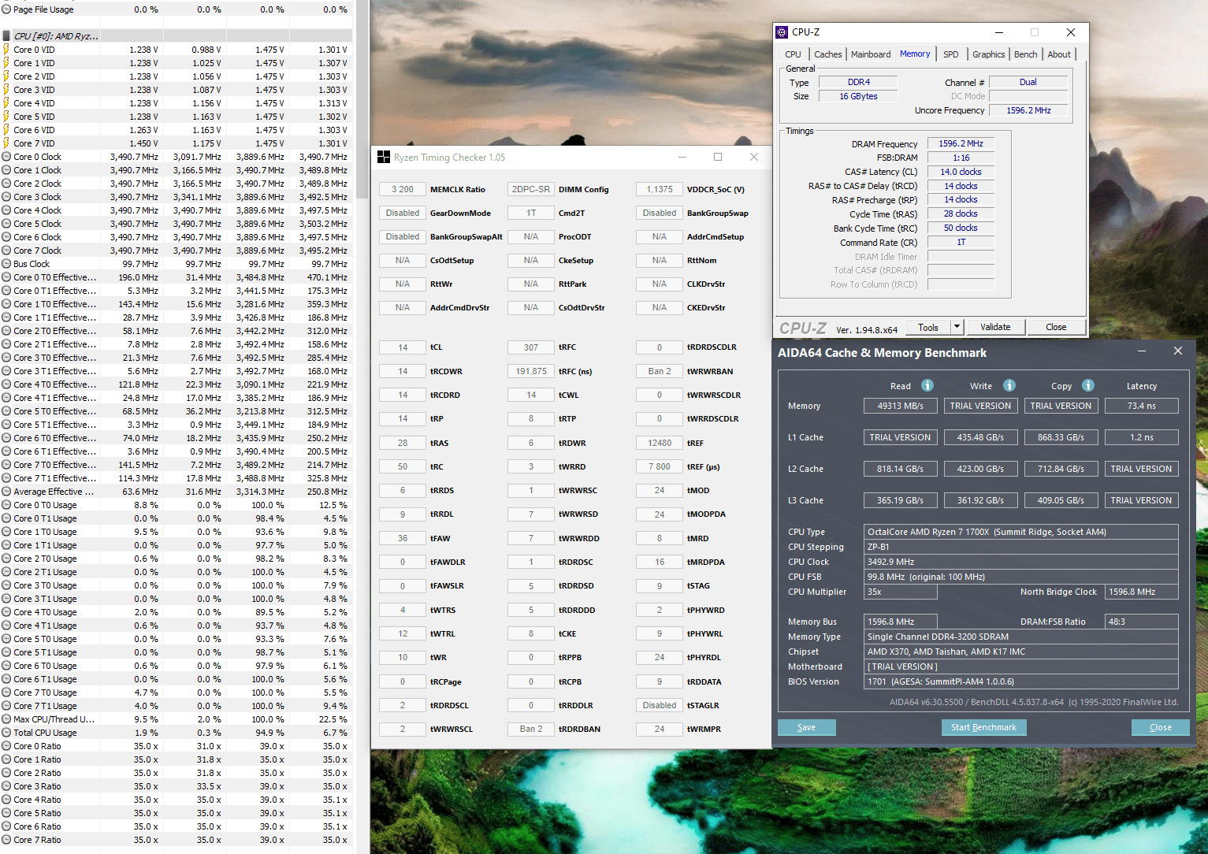Viewport: 1208px width, 854px height.
Task: Open info icon next to Write column
Action: [1009, 385]
